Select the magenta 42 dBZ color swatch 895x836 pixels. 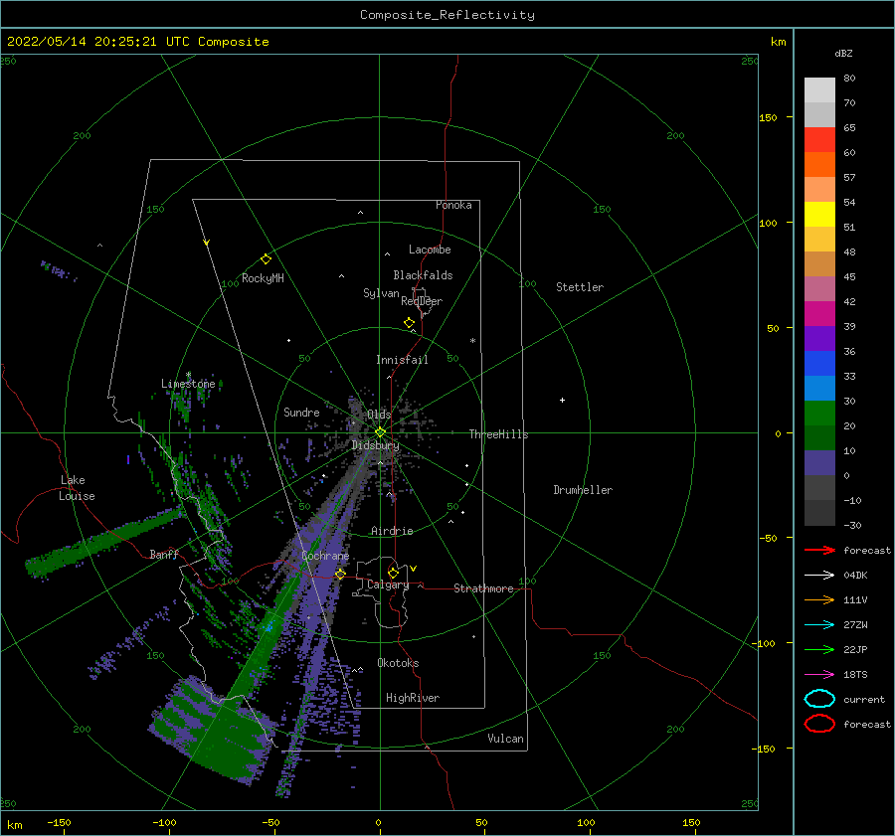click(819, 313)
